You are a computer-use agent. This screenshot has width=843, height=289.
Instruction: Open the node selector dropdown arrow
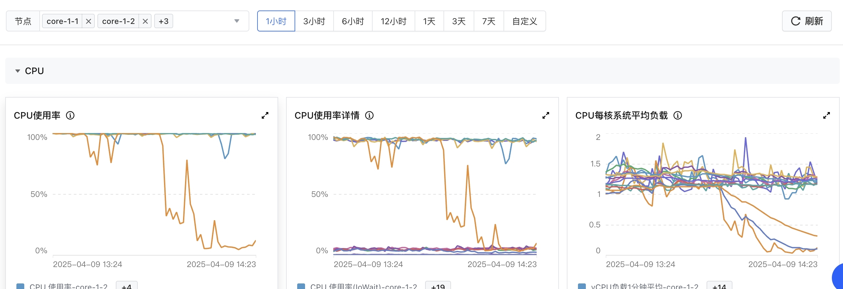[x=236, y=21]
